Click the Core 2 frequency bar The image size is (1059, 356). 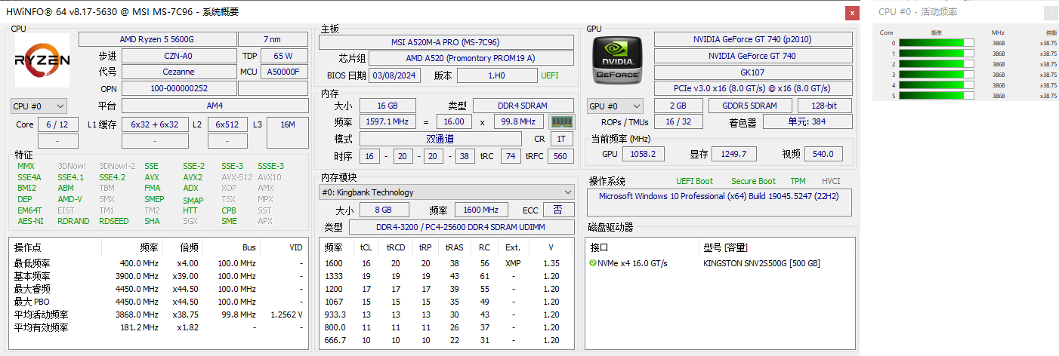tap(937, 64)
